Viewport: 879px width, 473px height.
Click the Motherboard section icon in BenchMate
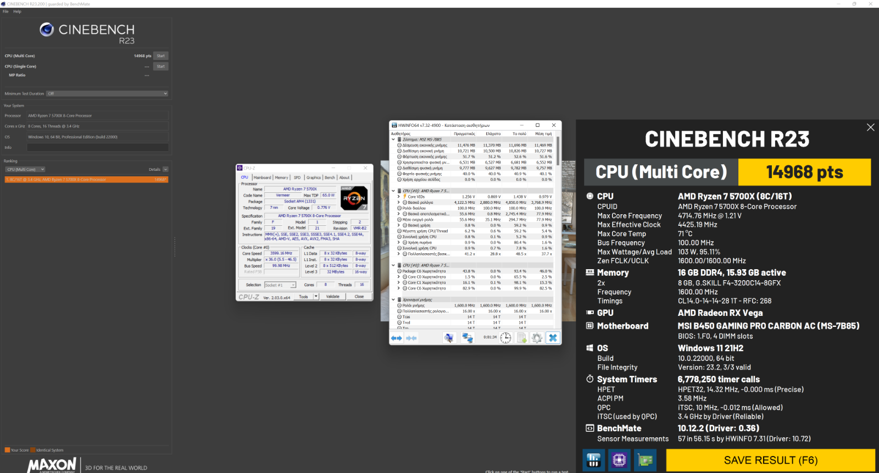[x=589, y=326]
